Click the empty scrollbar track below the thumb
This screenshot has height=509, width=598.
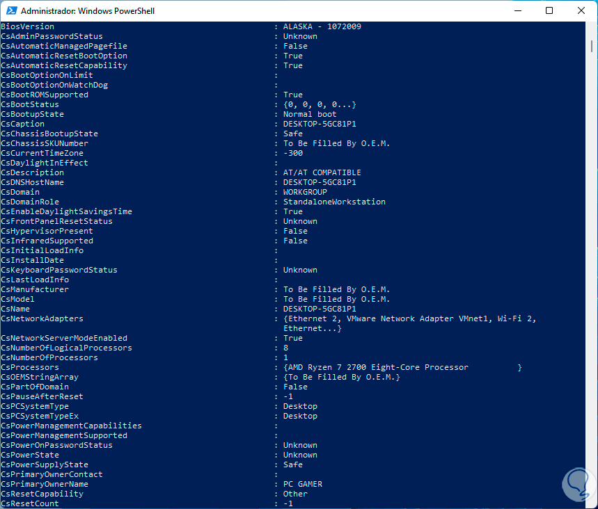(592, 278)
